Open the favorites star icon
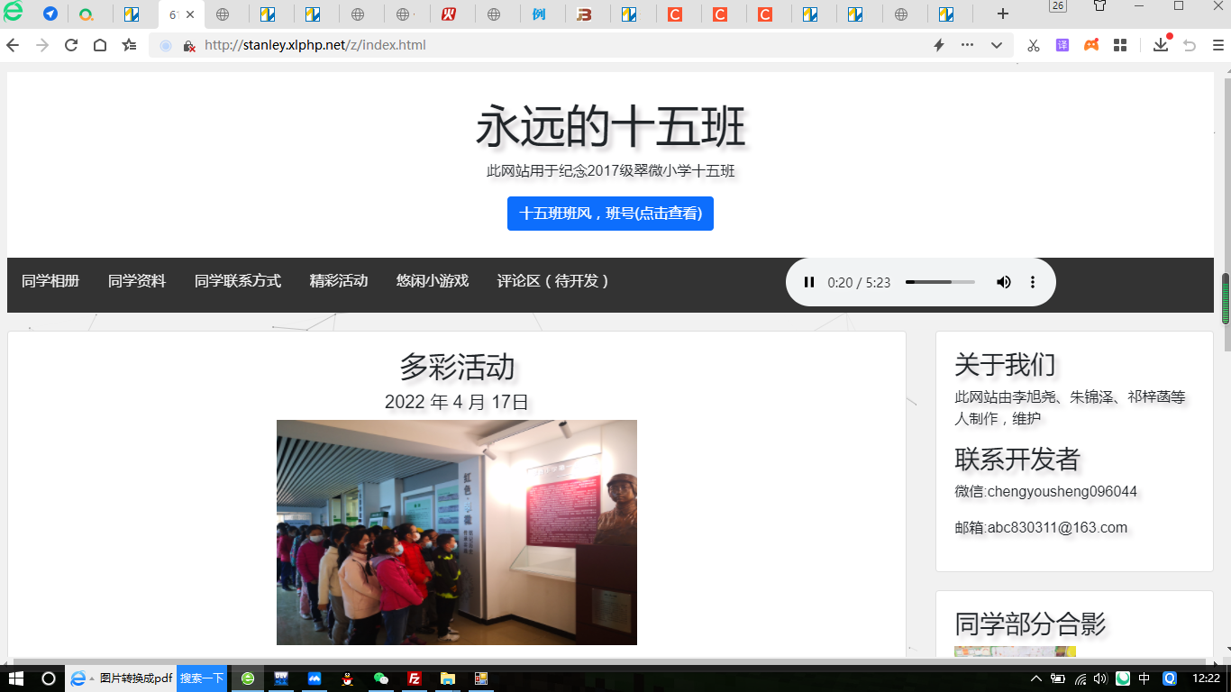The image size is (1231, 692). pyautogui.click(x=130, y=45)
